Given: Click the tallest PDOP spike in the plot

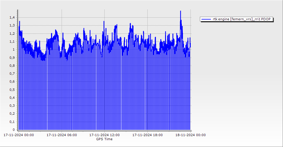Looking at the screenshot, I should click(180, 12).
